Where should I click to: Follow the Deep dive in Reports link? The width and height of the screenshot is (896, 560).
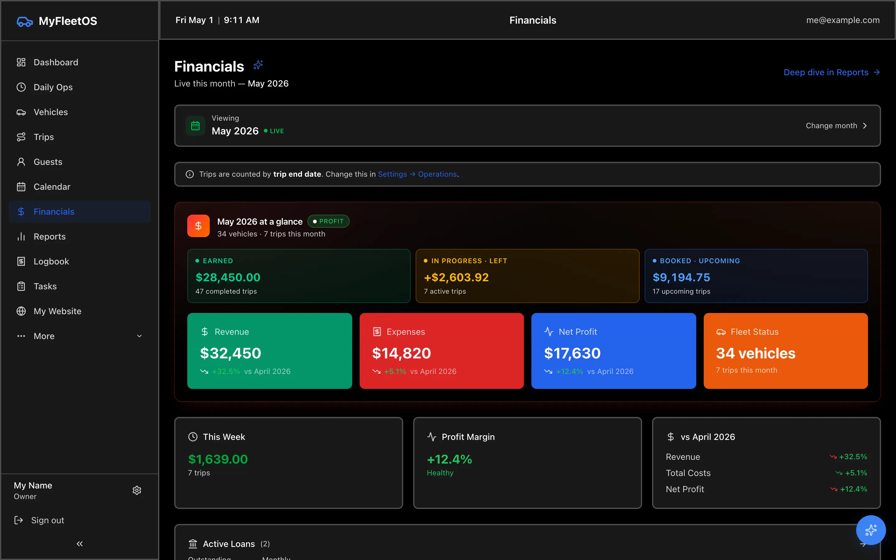[x=832, y=72]
